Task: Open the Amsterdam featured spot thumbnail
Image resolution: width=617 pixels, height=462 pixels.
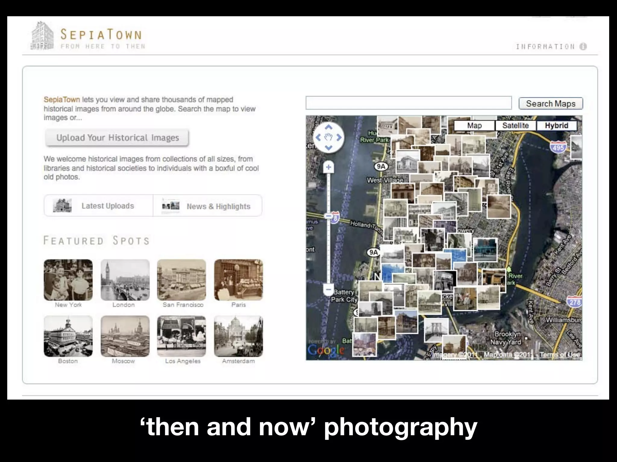Action: [239, 336]
